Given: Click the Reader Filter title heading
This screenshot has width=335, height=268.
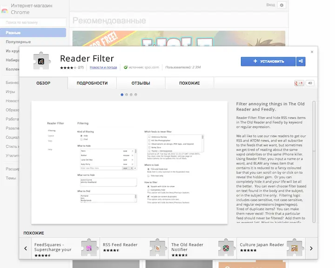Looking at the screenshot, I should tap(87, 59).
